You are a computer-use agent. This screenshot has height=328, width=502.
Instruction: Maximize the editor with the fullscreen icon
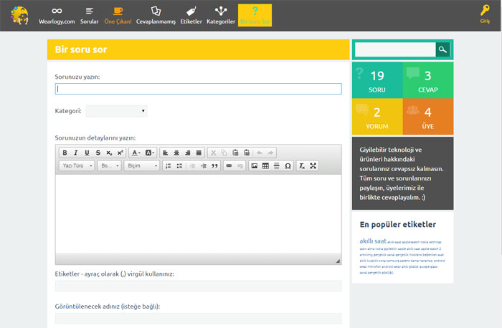313,165
